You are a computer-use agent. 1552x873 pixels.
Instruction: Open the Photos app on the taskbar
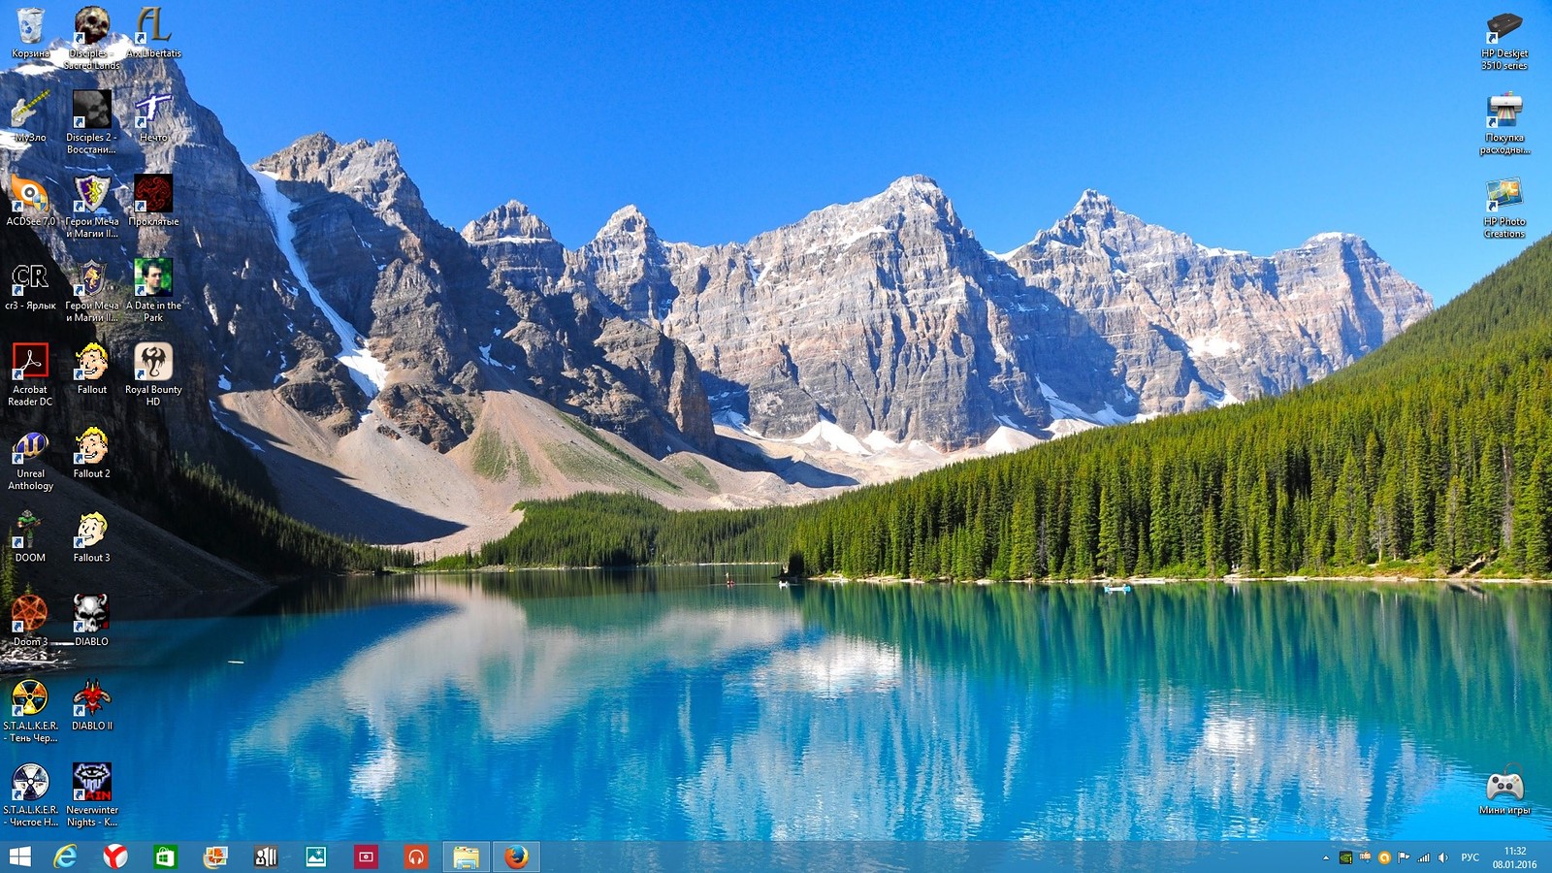[x=315, y=857]
